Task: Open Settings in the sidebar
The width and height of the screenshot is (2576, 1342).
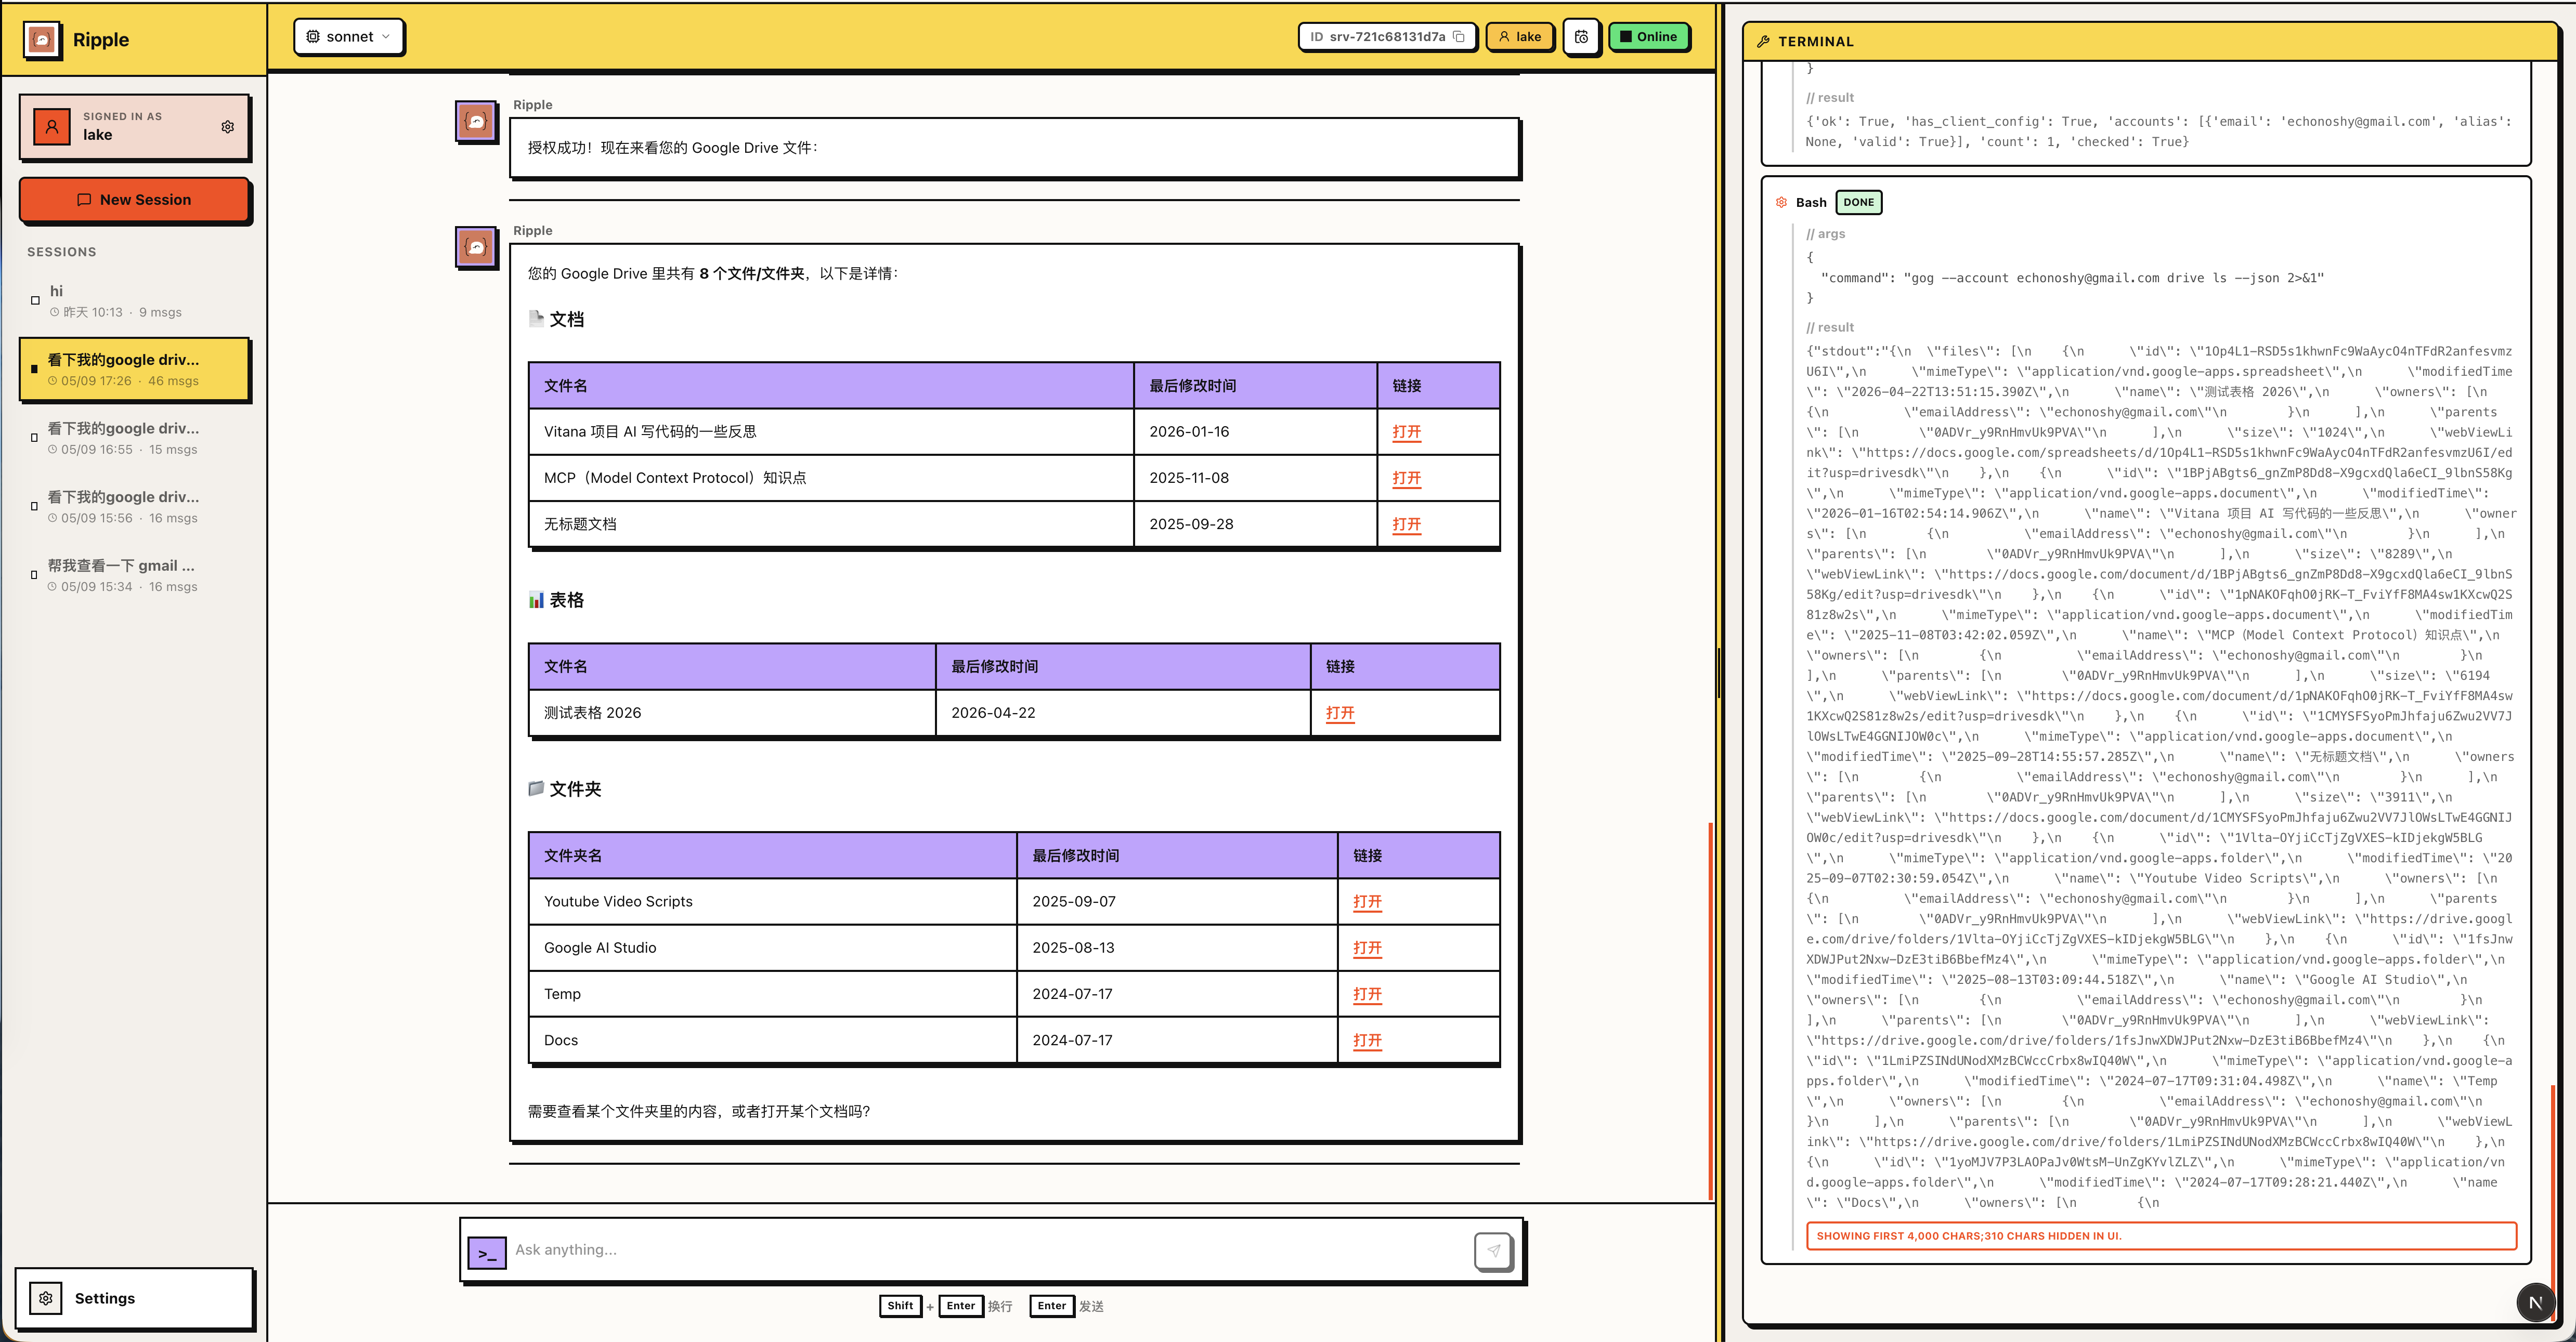Action: coord(134,1298)
